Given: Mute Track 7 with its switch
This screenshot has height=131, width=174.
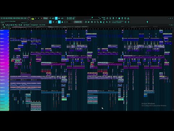Looking at the screenshot, I should click(x=8, y=54).
